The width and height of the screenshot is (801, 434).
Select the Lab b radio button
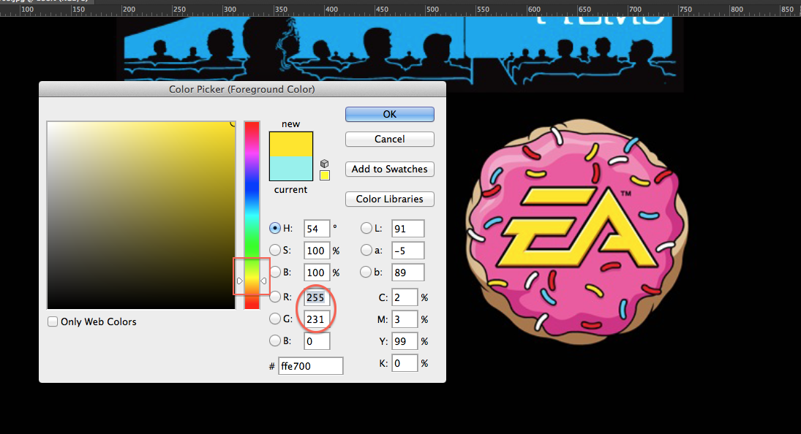(x=366, y=272)
